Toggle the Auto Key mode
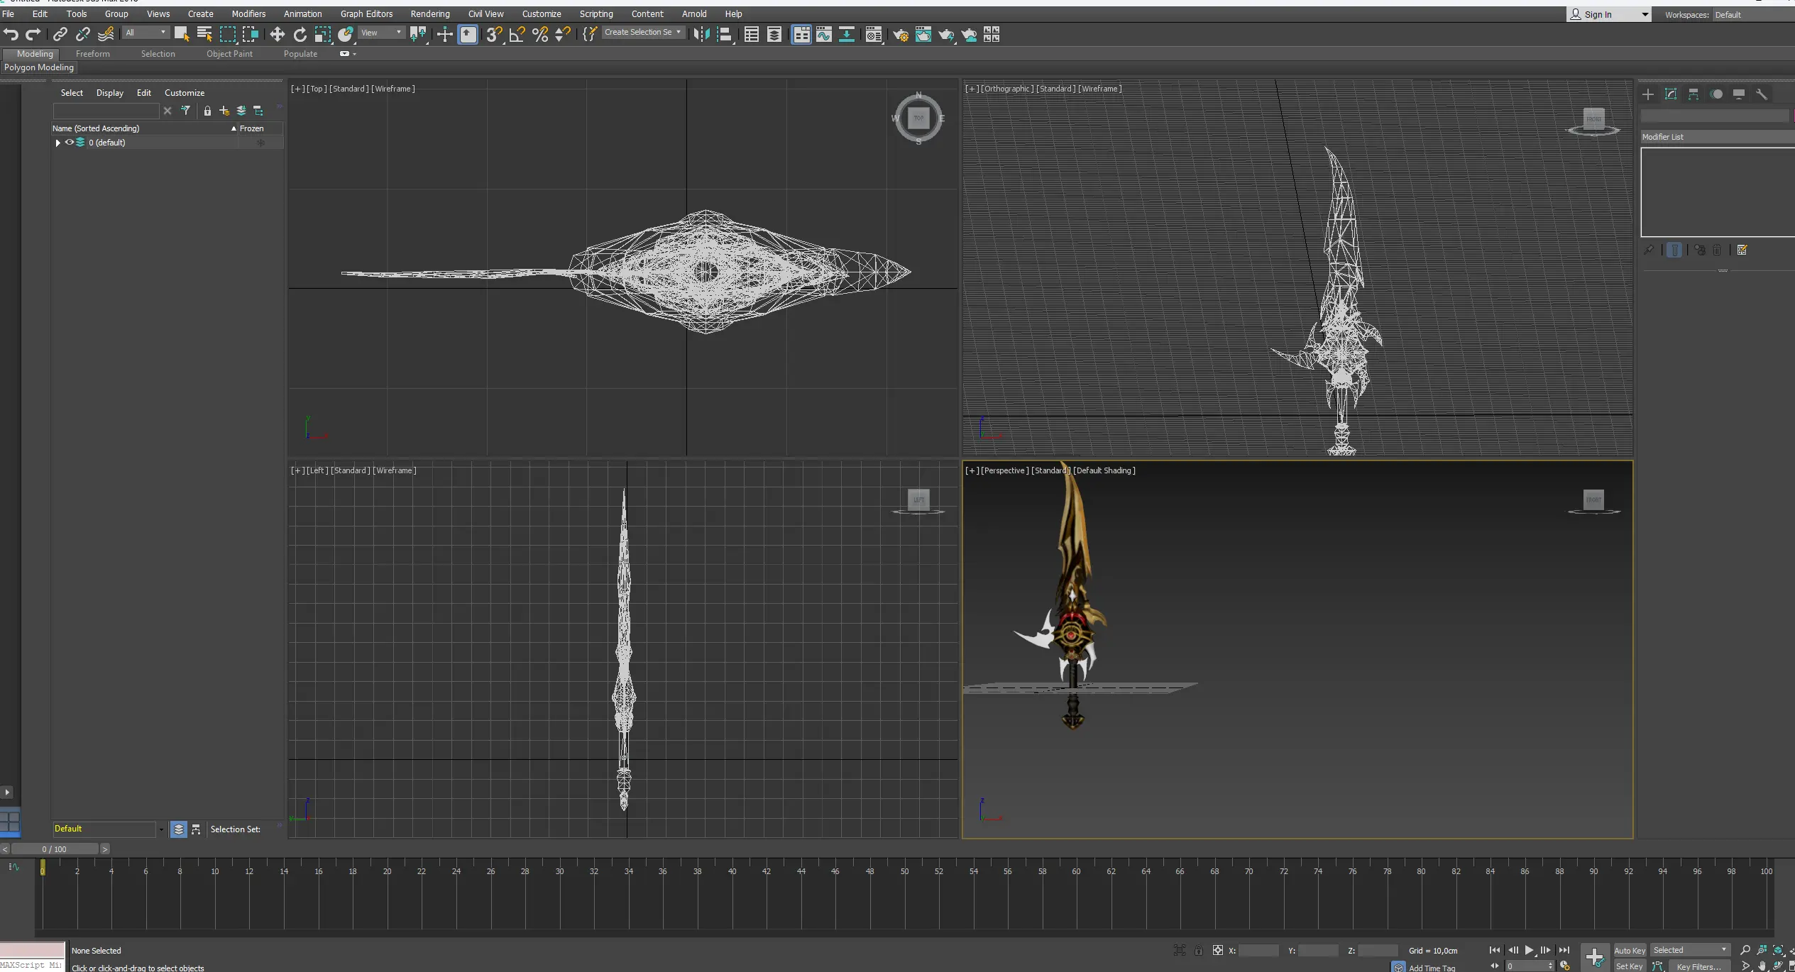Viewport: 1795px width, 972px height. click(x=1629, y=951)
